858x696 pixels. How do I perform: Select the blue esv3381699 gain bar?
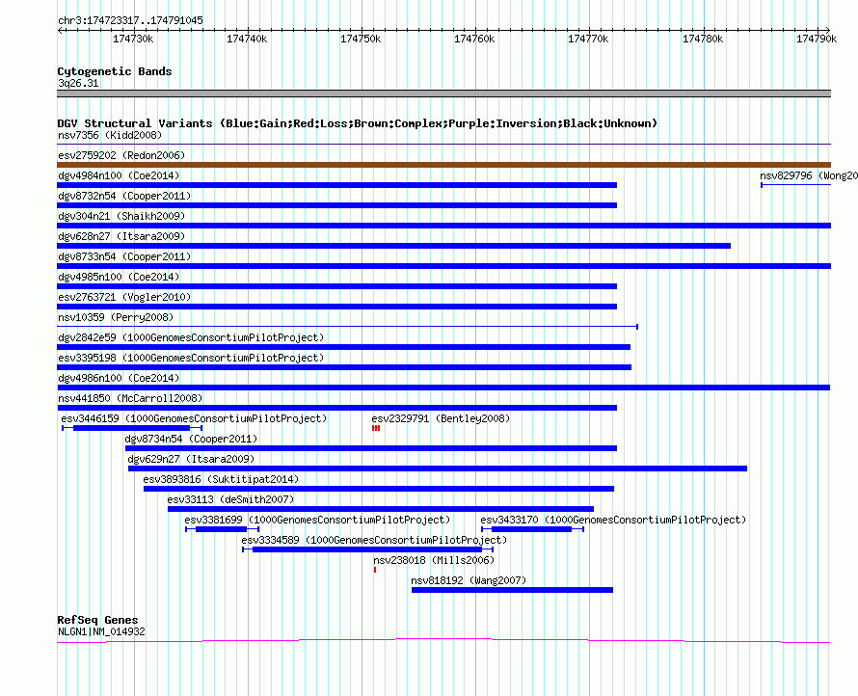click(221, 529)
